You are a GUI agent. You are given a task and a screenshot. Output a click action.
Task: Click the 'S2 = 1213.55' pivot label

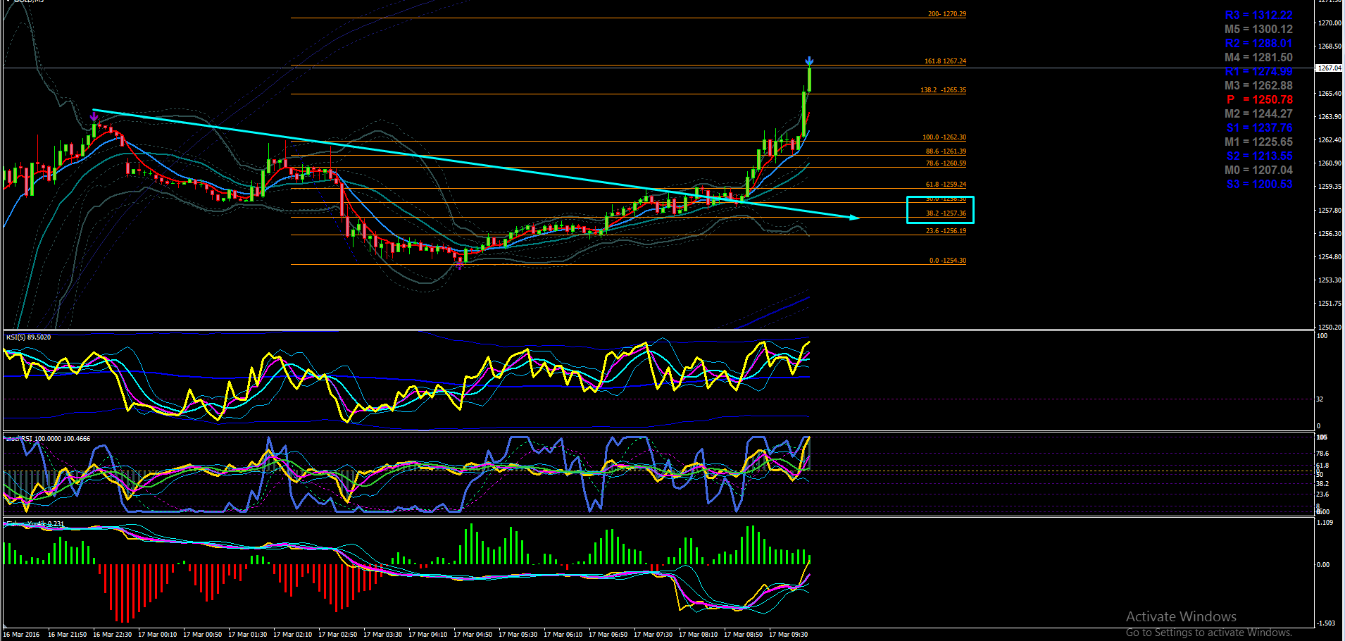1259,156
